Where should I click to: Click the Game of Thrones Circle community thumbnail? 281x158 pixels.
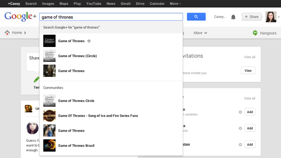pos(50,101)
